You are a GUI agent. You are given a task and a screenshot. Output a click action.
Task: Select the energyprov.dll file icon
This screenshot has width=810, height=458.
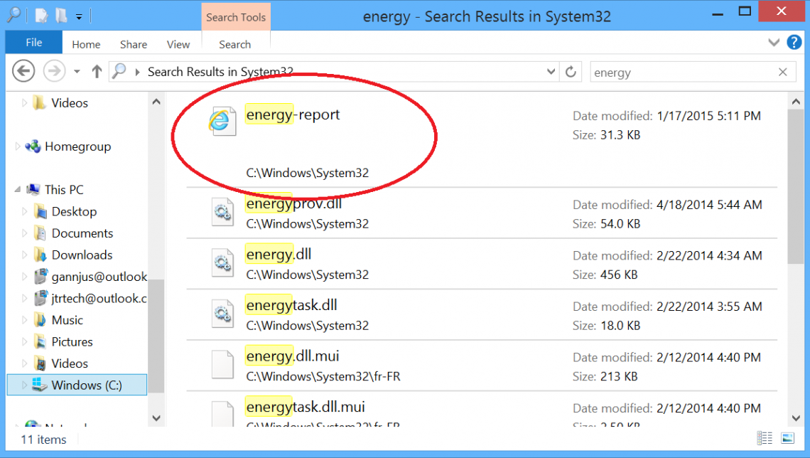pyautogui.click(x=222, y=213)
